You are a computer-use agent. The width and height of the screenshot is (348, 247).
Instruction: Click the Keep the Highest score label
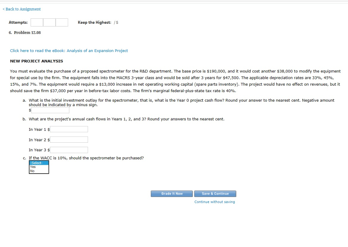coord(94,22)
